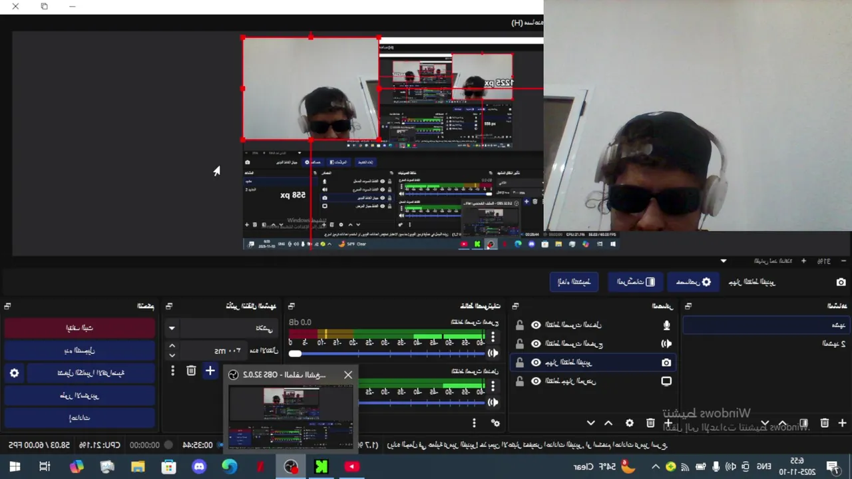Zoom in preview with plus next to 31%
The image size is (852, 479).
[x=803, y=261]
